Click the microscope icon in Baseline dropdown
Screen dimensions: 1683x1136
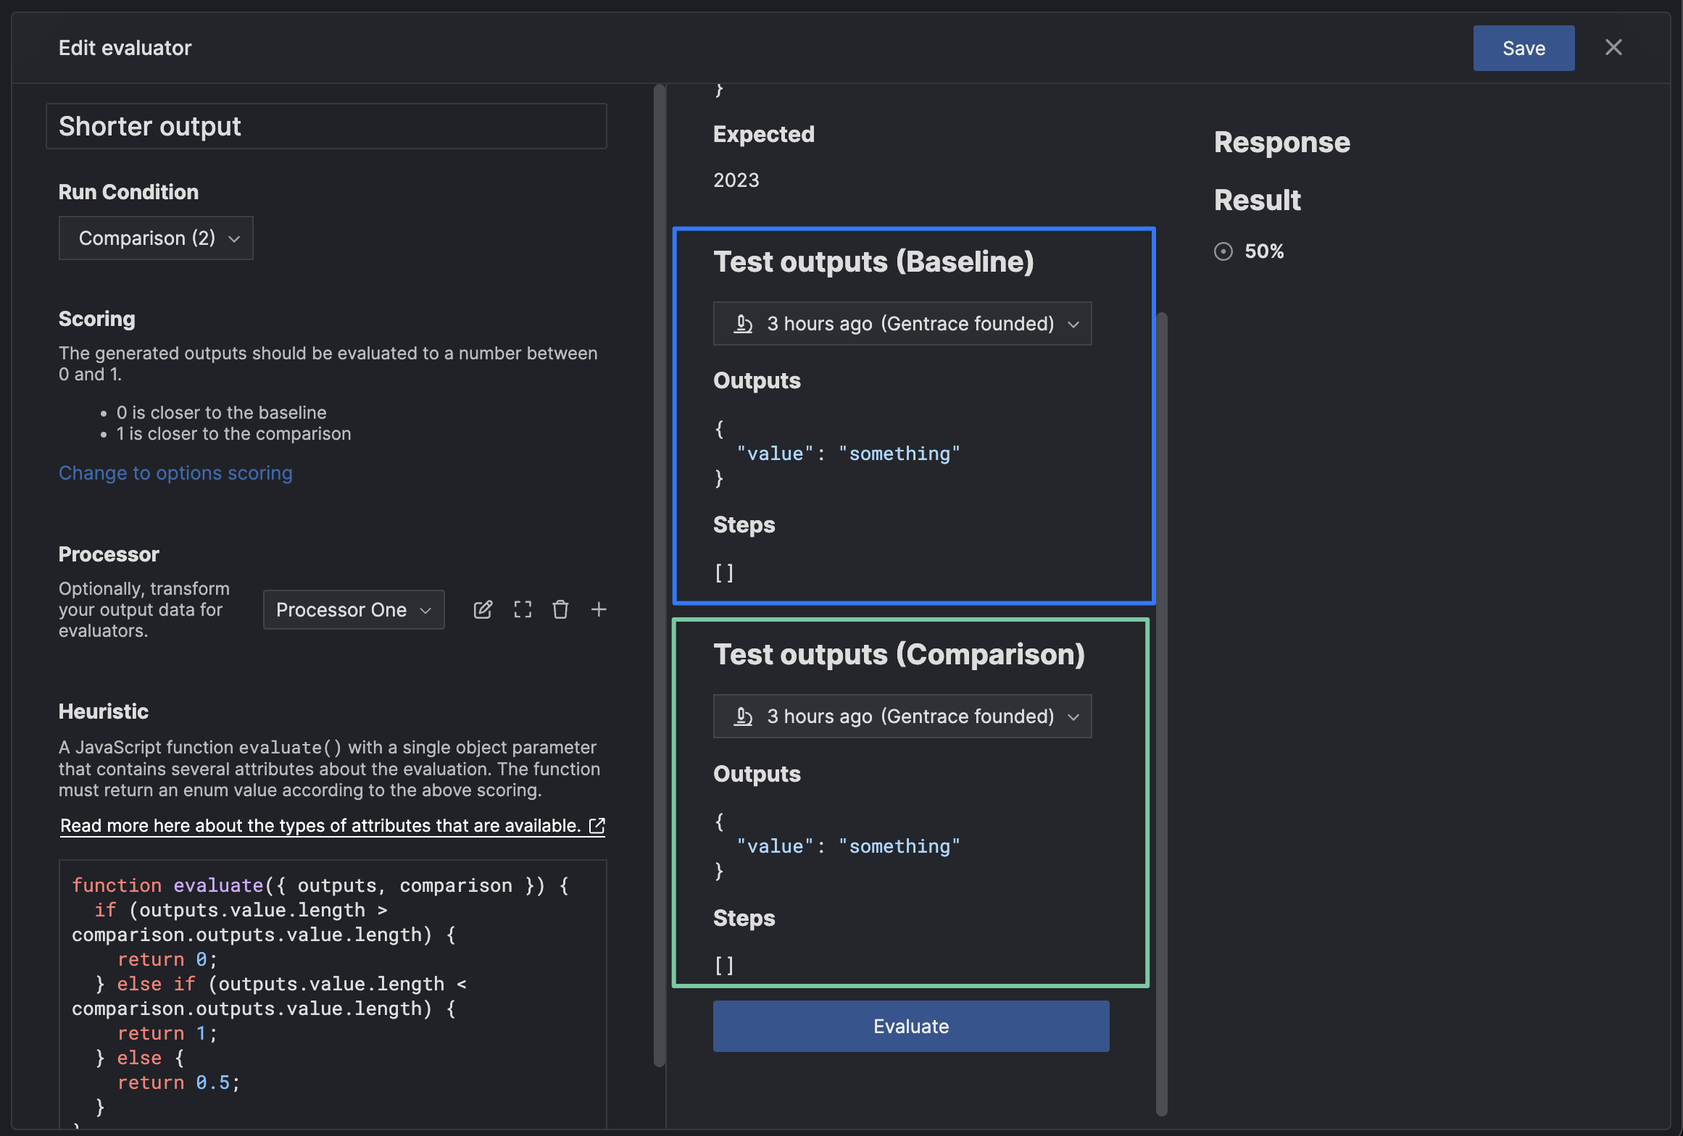744,324
